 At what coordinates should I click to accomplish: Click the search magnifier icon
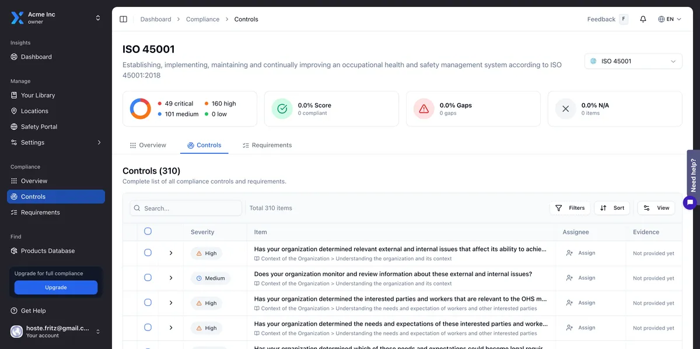tap(136, 208)
